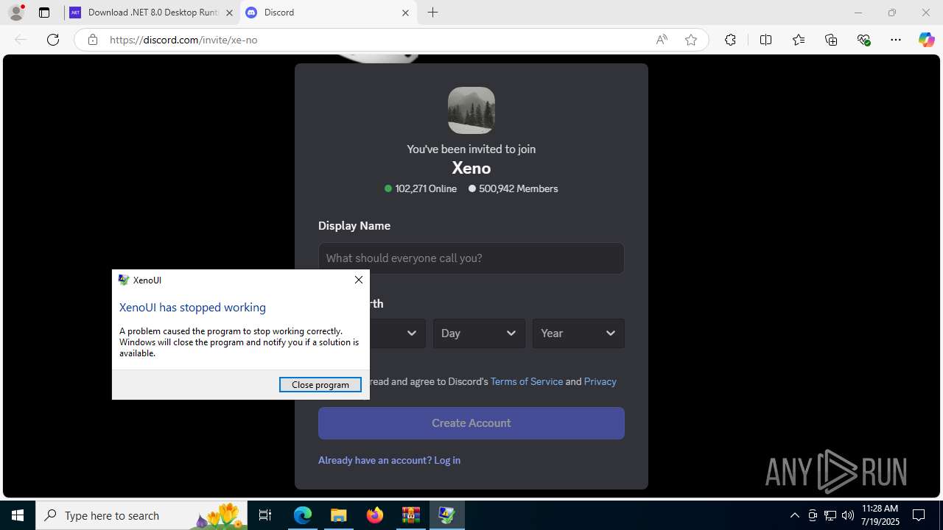This screenshot has height=530, width=943.
Task: Open the notification center icon
Action: click(x=919, y=515)
